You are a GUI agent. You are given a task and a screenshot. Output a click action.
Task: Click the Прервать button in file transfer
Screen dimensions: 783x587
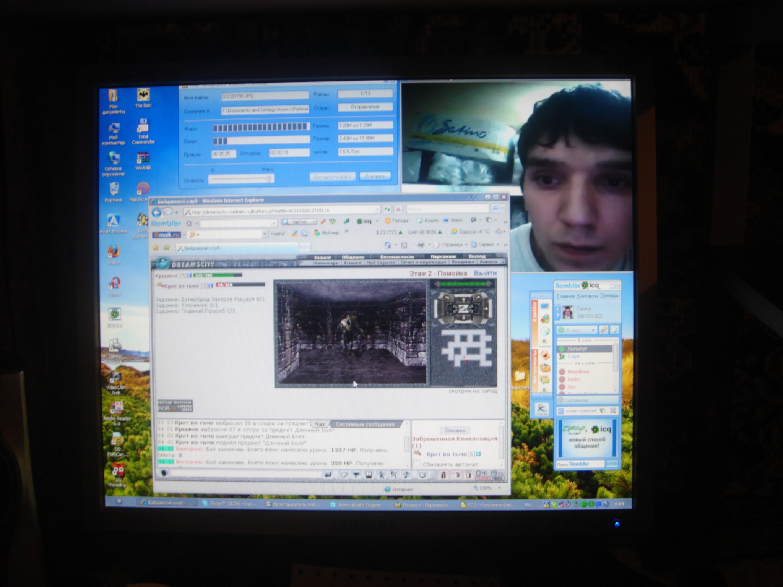375,176
